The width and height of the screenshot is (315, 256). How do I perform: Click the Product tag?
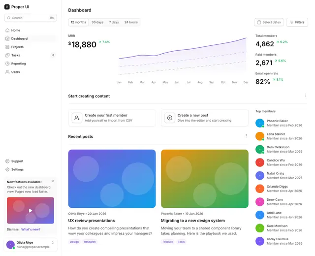click(167, 242)
